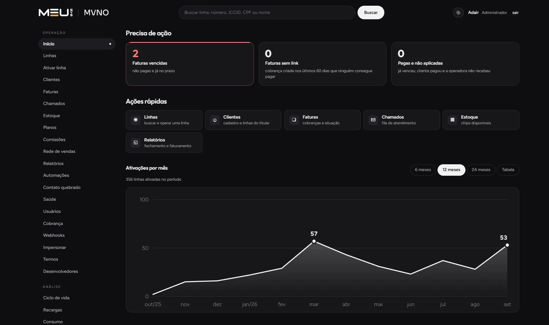Viewport: 549px width, 325px height.
Task: Click the Linhas quick action icon
Action: (136, 120)
